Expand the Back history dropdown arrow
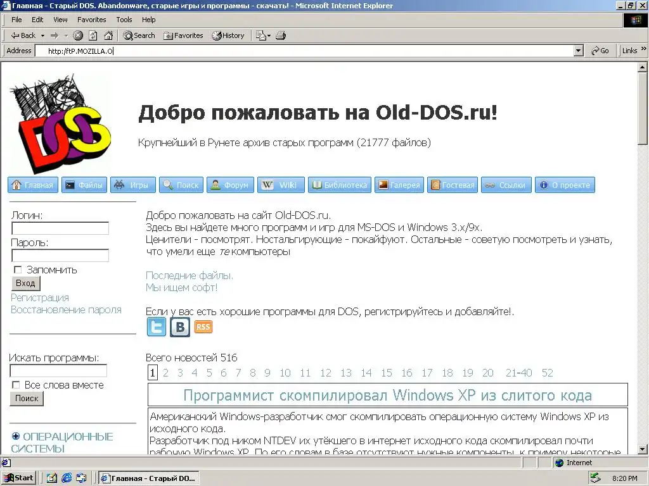 pos(42,36)
